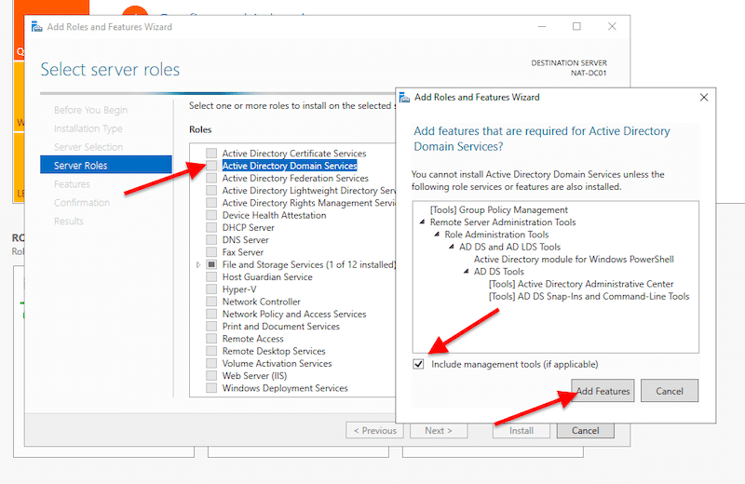Click the popup dialog title bar icon
This screenshot has height=484, width=745.
point(404,98)
